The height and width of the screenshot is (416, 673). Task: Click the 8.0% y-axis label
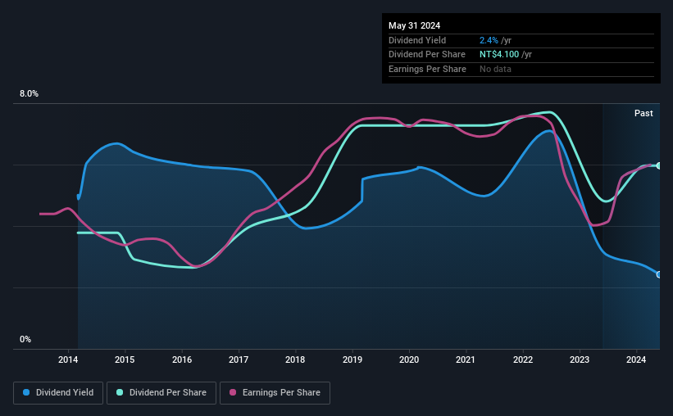pyautogui.click(x=29, y=94)
